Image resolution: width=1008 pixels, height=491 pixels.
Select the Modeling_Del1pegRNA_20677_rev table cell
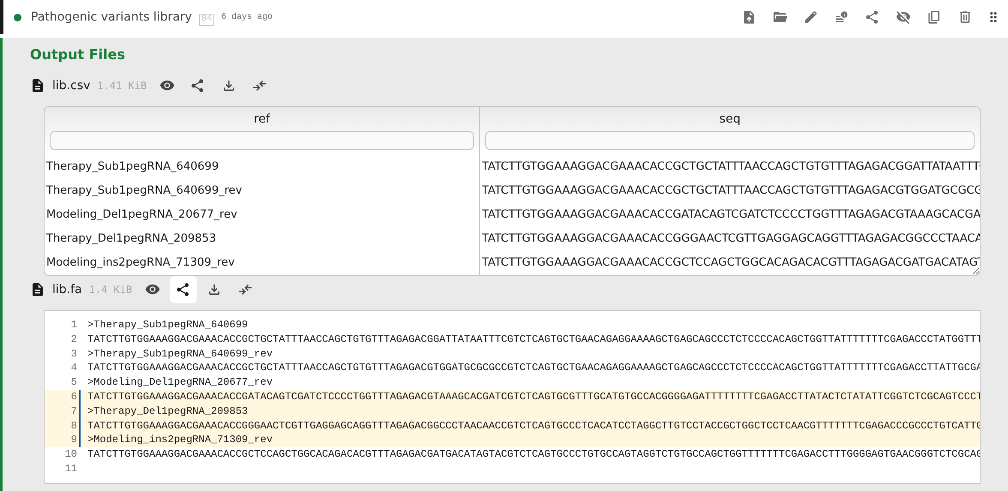point(261,214)
